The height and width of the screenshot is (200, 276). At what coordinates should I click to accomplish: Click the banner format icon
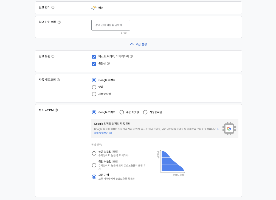point(94,8)
